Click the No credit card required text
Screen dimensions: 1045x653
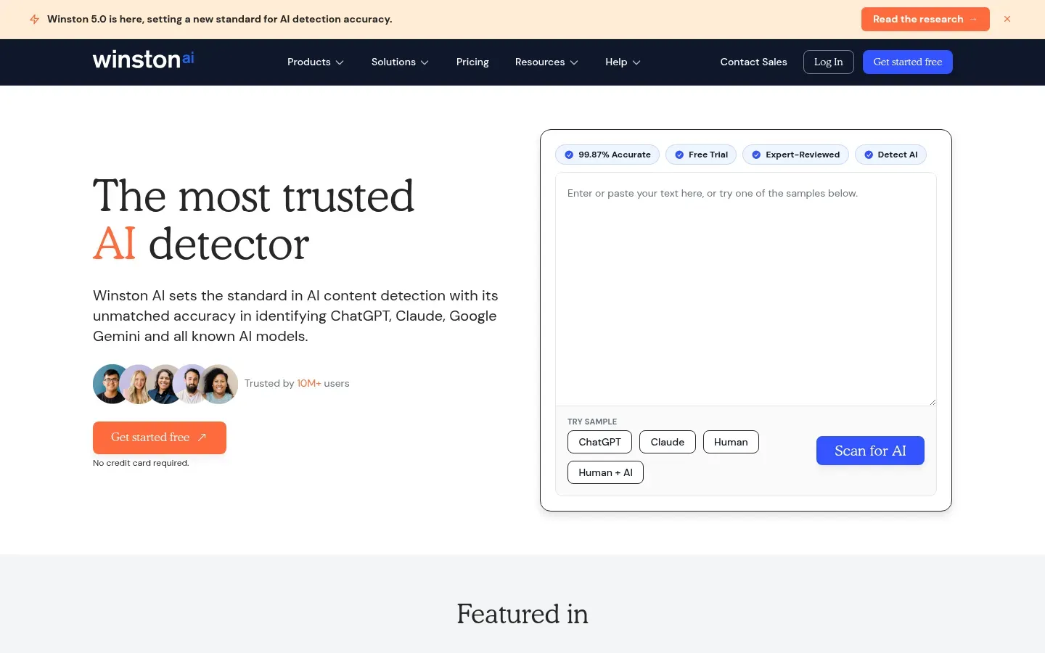(x=141, y=463)
